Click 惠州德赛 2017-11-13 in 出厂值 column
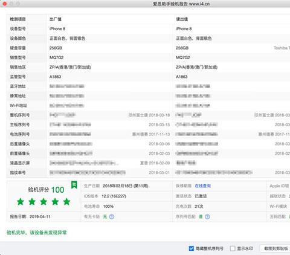This screenshot has height=255, width=290. [151, 134]
